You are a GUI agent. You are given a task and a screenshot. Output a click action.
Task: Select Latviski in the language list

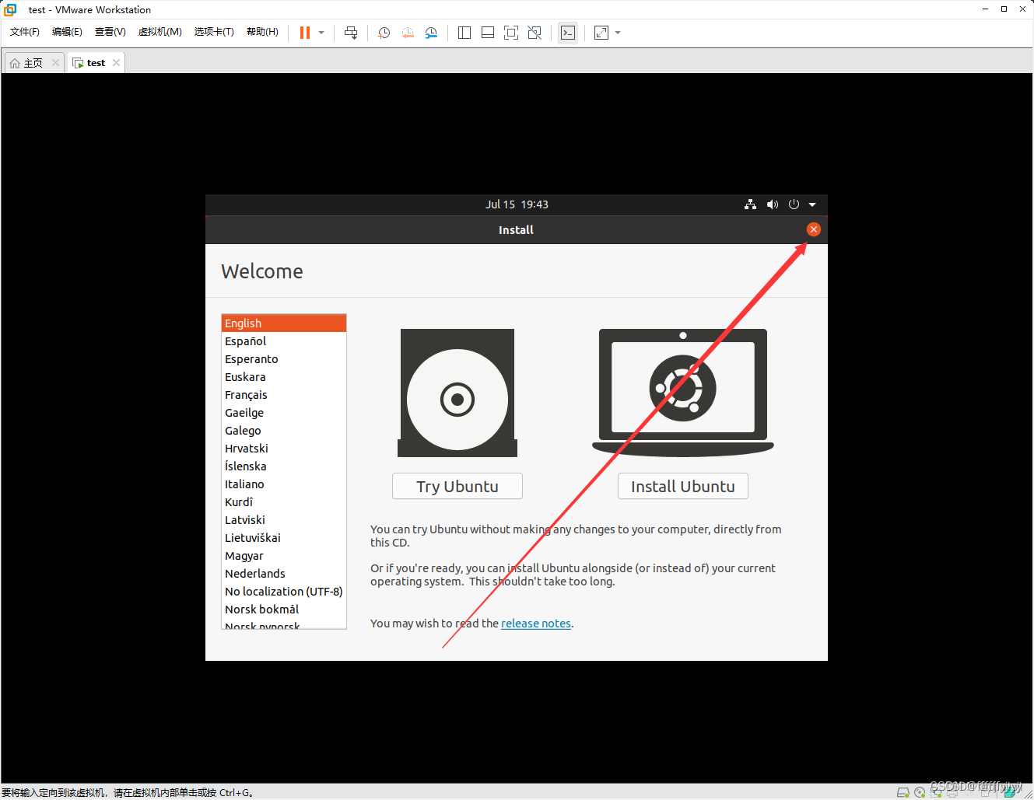[x=284, y=520]
